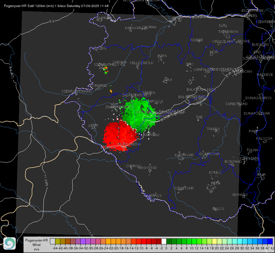Click the ZALASZENTGROT city label
Viewport: 275px width, 253px height.
137,95
